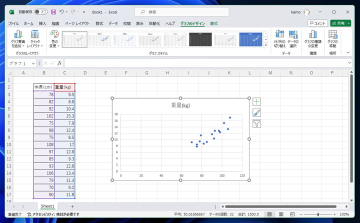This screenshot has height=223, width=360.
Task: Click the zoom in plus button
Action: click(x=334, y=214)
